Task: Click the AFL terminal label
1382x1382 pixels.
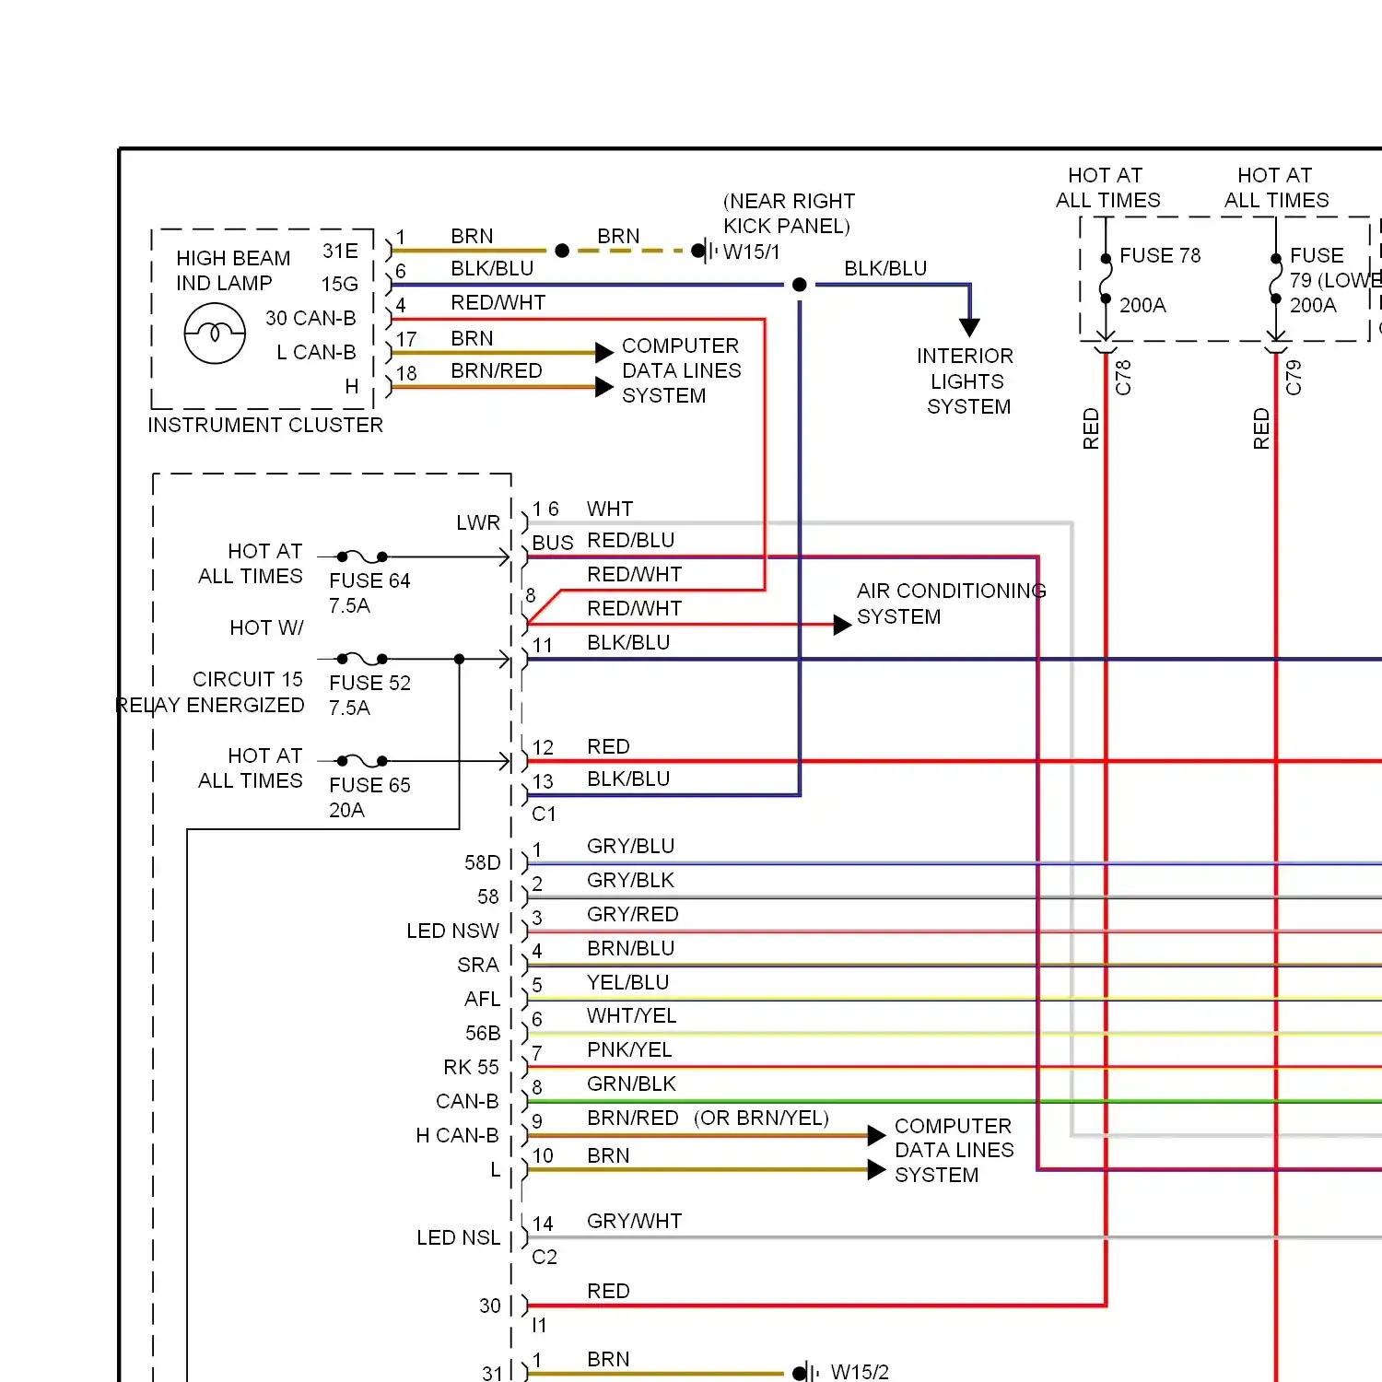Action: pyautogui.click(x=482, y=1000)
